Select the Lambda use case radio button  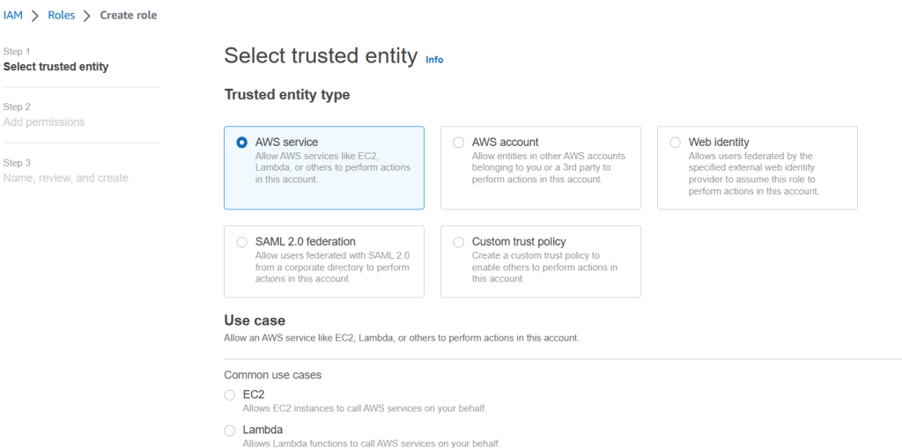(230, 430)
